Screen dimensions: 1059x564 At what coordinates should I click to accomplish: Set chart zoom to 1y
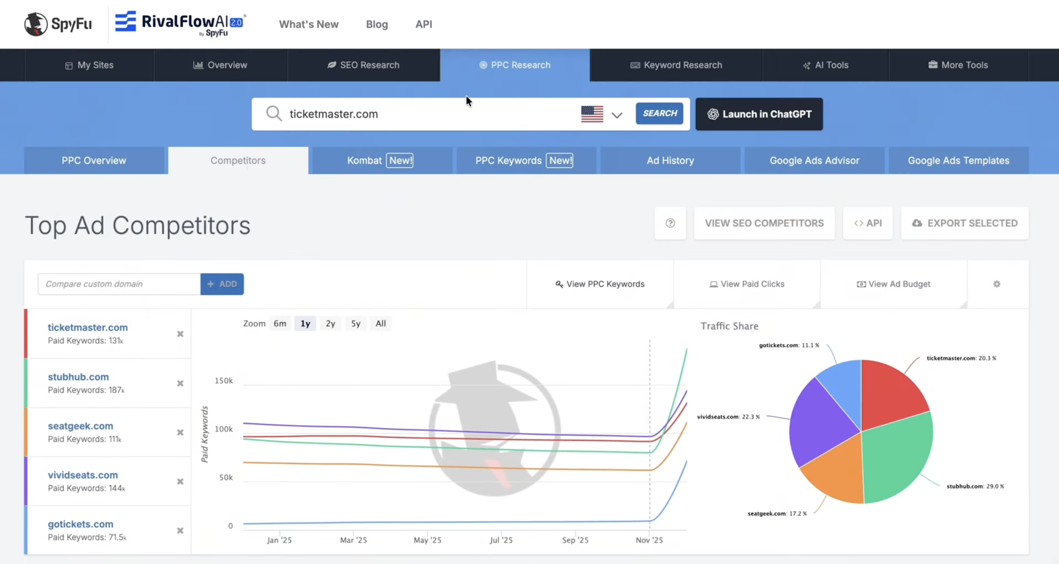[305, 324]
